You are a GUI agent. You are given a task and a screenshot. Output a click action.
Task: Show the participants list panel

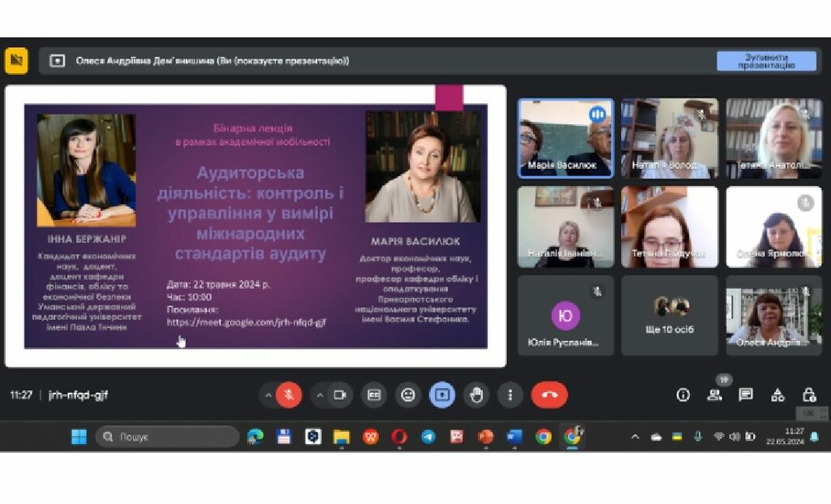714,395
